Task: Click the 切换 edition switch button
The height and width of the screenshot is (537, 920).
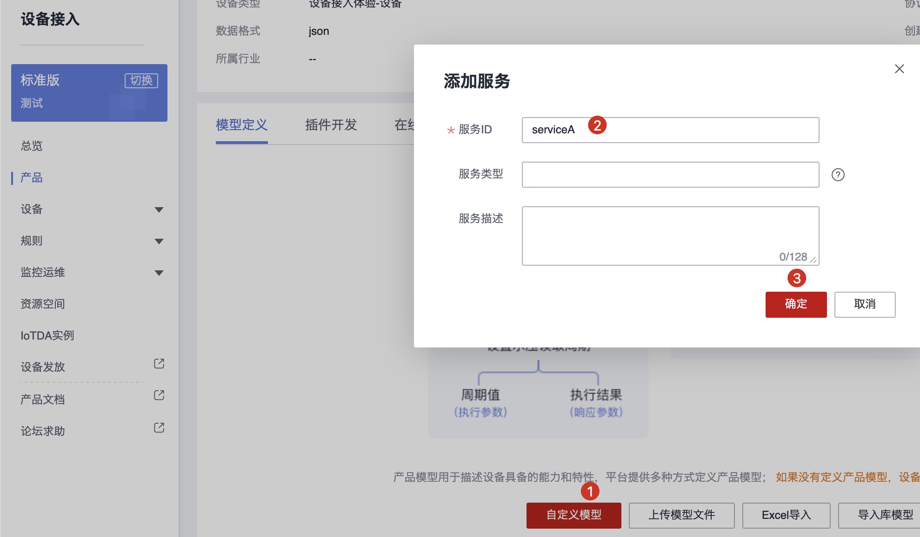Action: tap(141, 80)
